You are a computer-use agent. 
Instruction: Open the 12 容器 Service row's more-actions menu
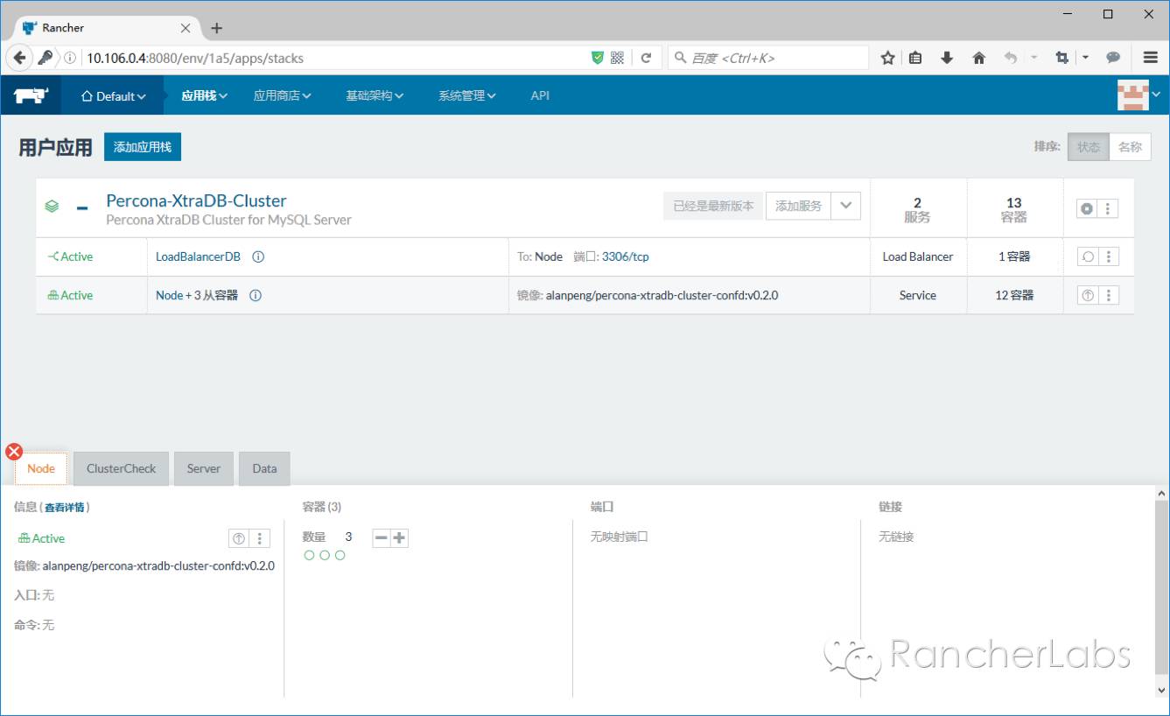(x=1109, y=295)
